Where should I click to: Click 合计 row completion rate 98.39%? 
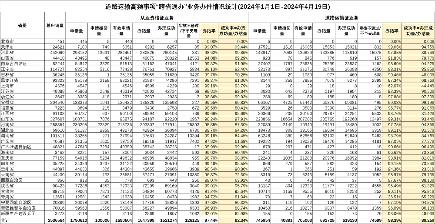tap(394, 220)
